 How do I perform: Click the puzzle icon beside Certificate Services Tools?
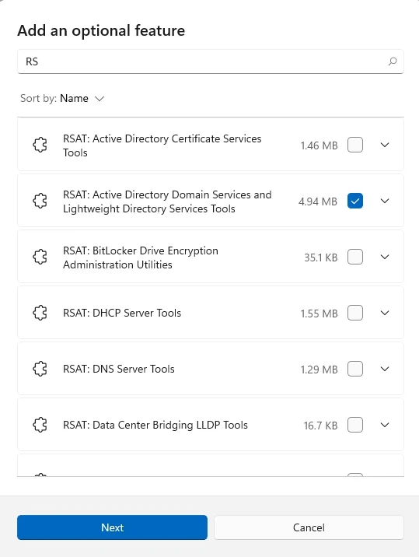(x=40, y=145)
